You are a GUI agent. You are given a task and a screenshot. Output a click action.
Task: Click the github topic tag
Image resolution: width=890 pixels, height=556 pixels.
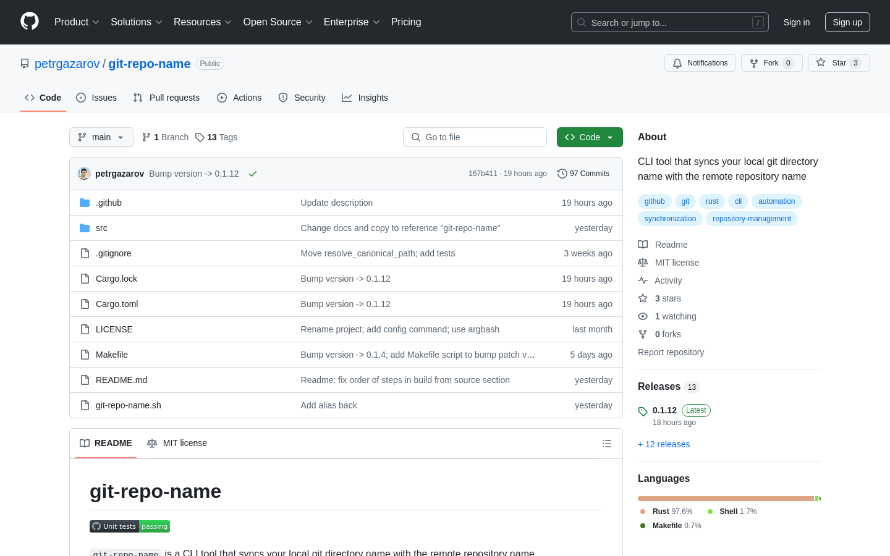point(655,201)
